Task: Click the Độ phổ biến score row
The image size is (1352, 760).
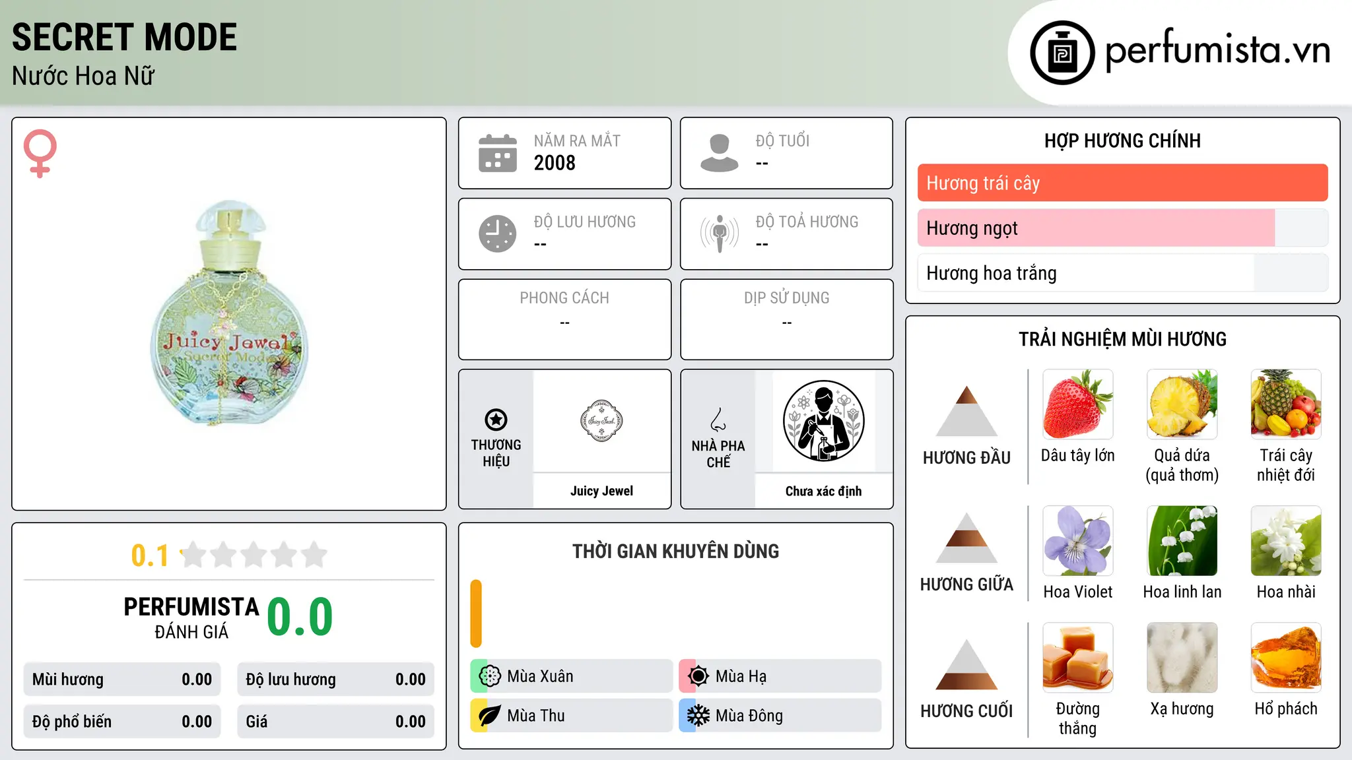Action: [x=122, y=722]
